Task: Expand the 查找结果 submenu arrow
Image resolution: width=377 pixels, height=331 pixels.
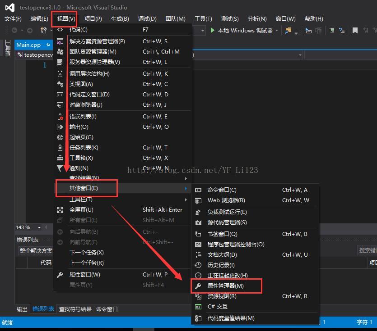Action: 186,178
